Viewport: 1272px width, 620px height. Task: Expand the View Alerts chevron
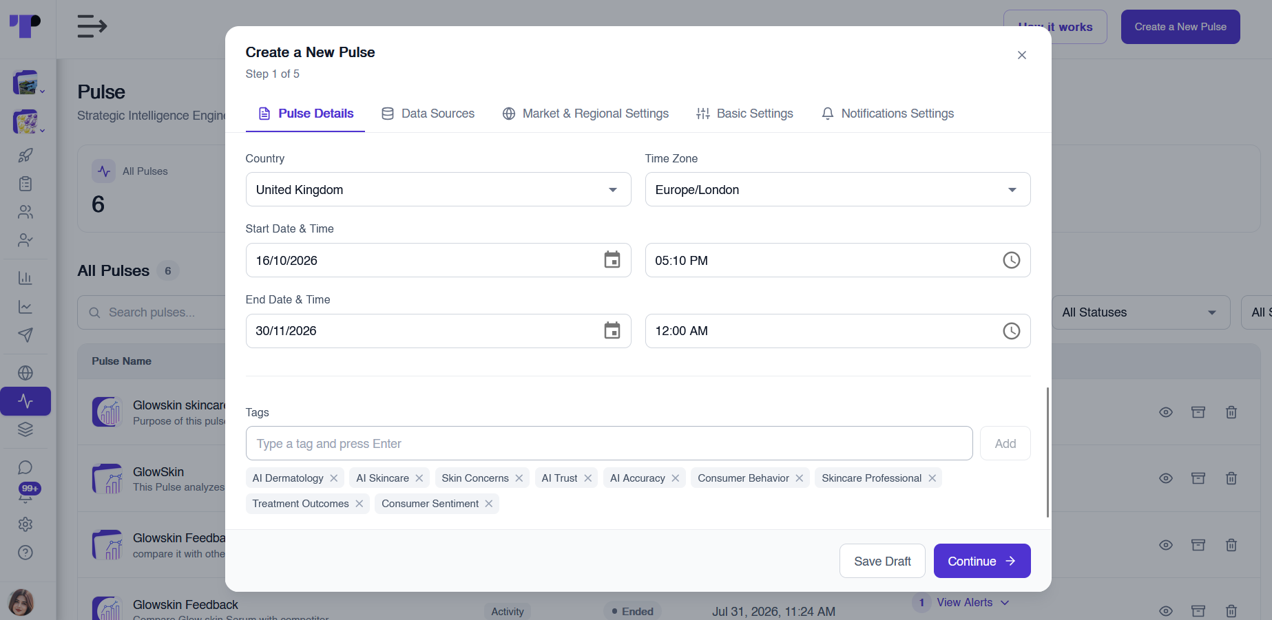tap(1005, 603)
